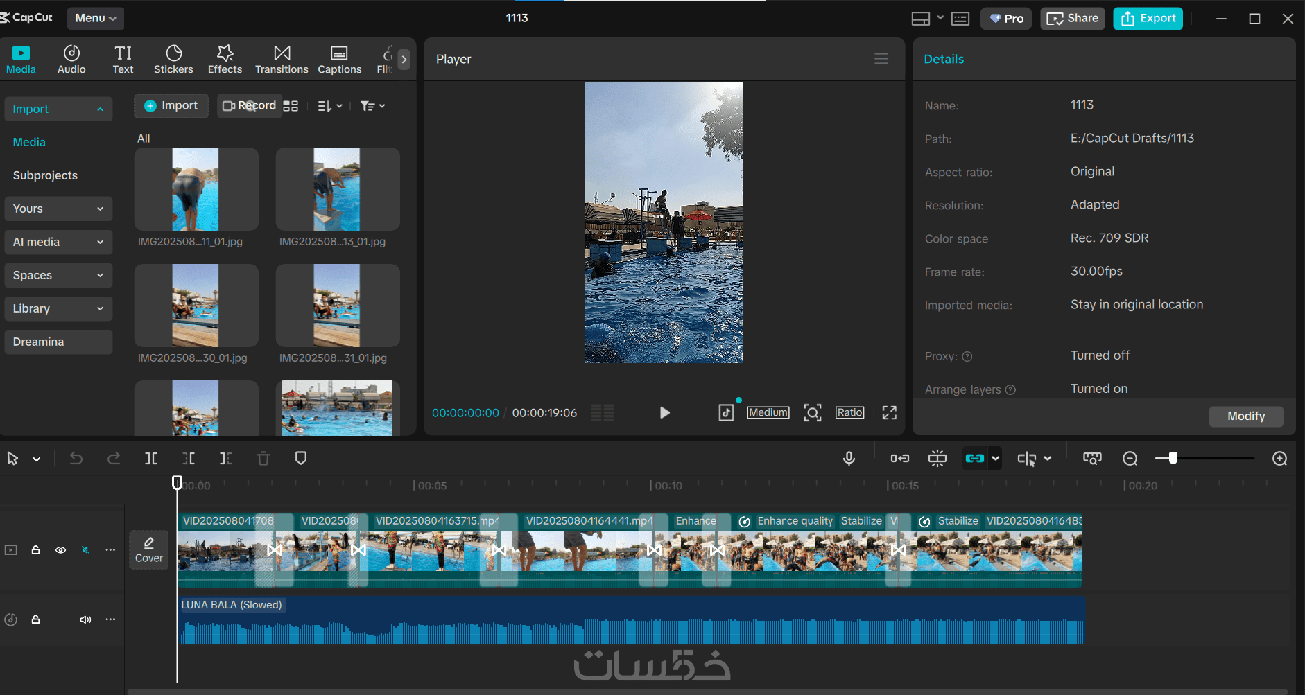This screenshot has width=1305, height=695.
Task: Add a marker with the shield icon
Action: [300, 458]
